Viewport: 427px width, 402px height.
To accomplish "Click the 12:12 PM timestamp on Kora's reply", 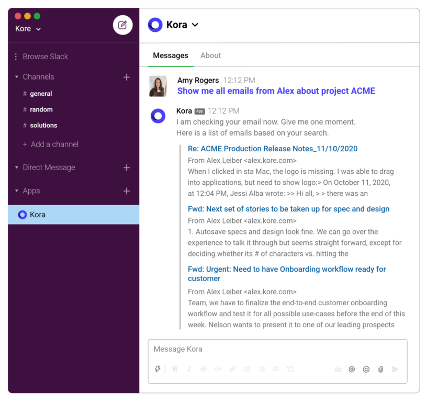I will point(223,111).
